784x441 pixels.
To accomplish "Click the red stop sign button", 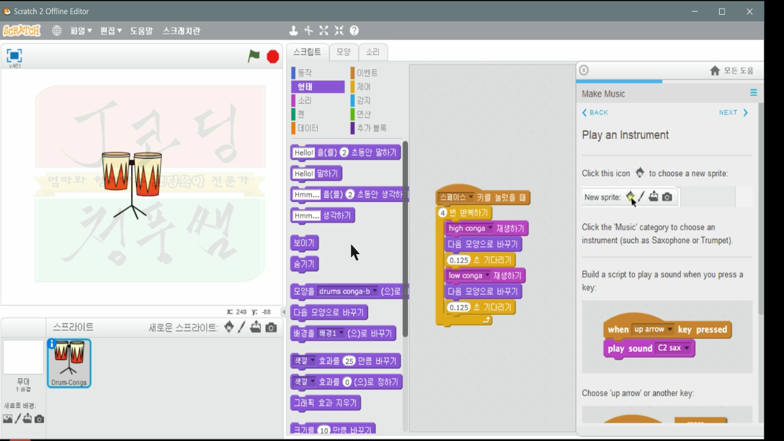I will coord(273,56).
